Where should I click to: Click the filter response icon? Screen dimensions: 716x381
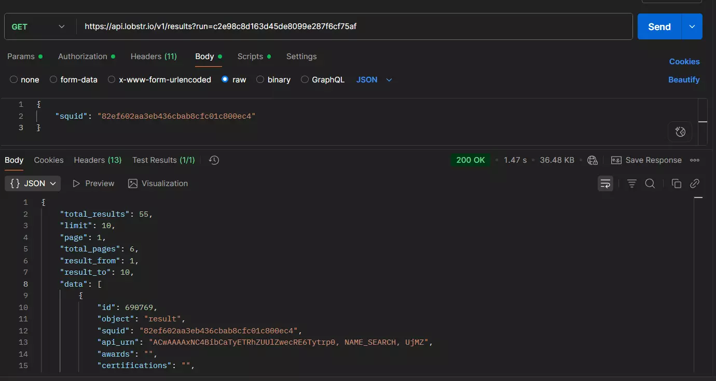click(631, 184)
